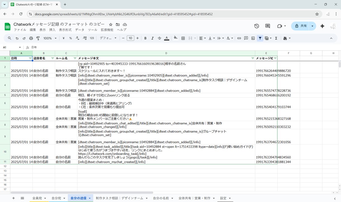Print the spreadsheet
The image size is (341, 202).
(x=31, y=38)
